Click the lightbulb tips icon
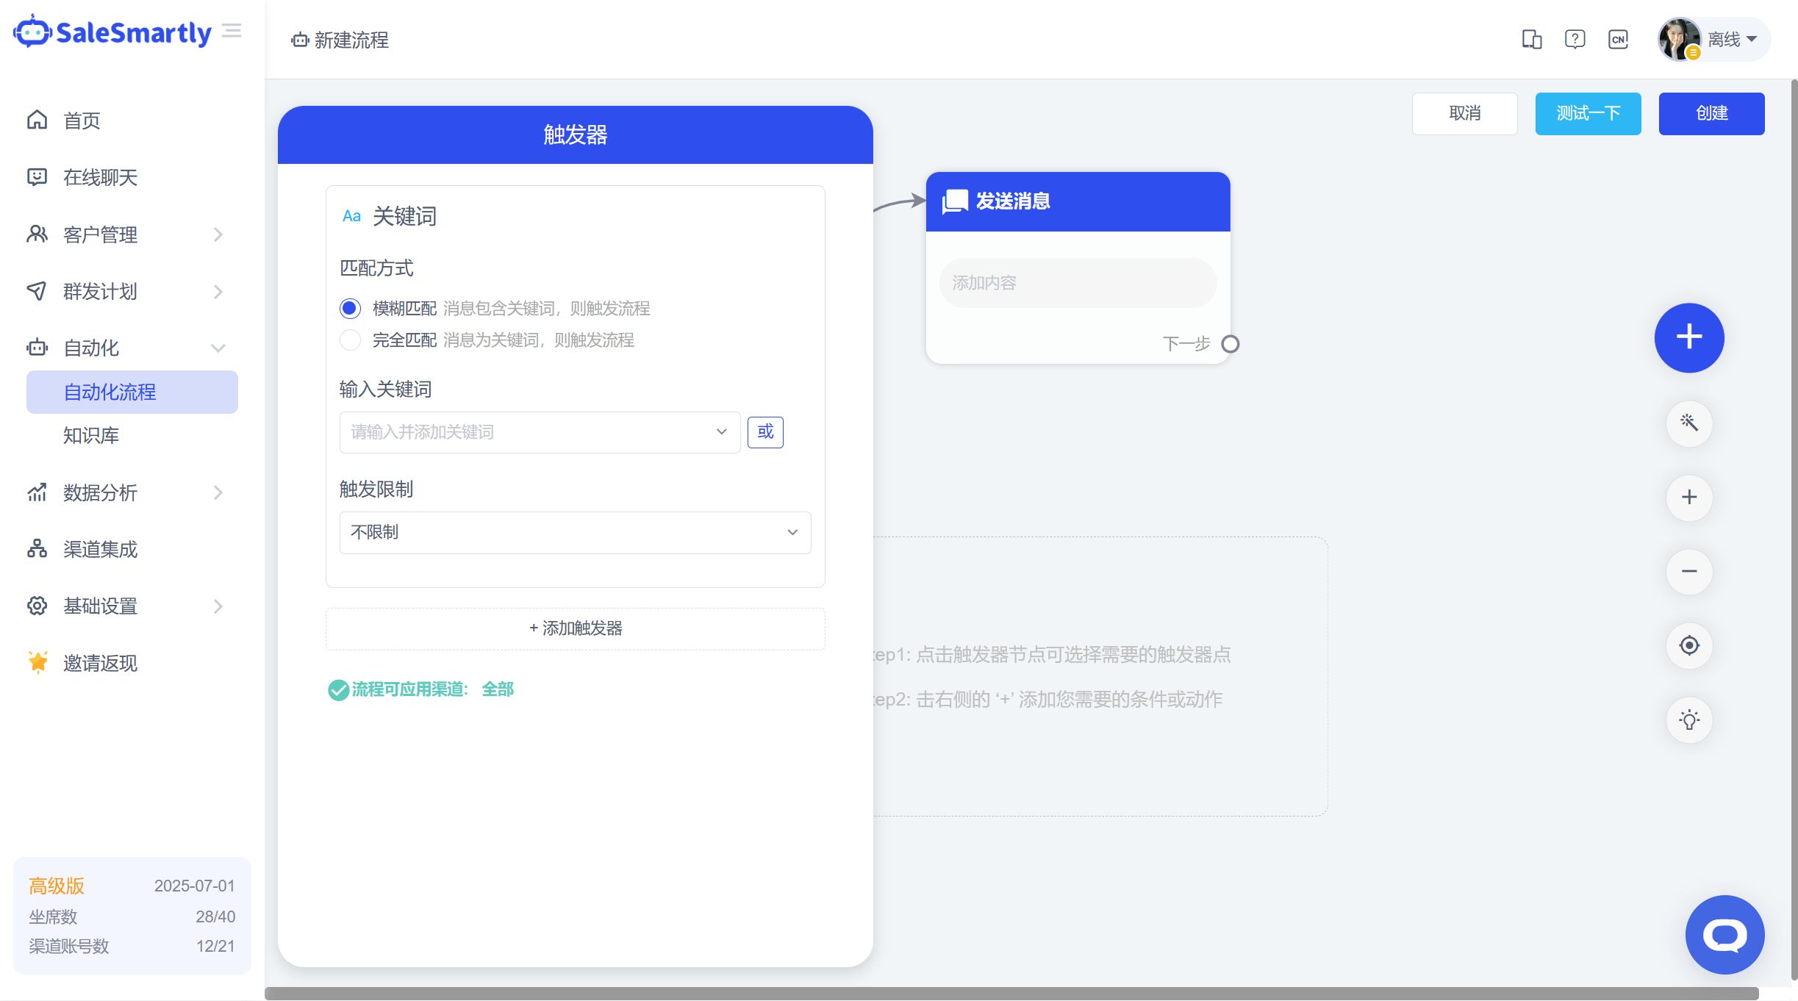This screenshot has height=1001, width=1798. pos(1688,720)
